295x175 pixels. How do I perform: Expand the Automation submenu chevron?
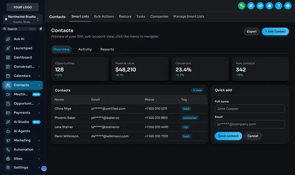tap(39, 150)
